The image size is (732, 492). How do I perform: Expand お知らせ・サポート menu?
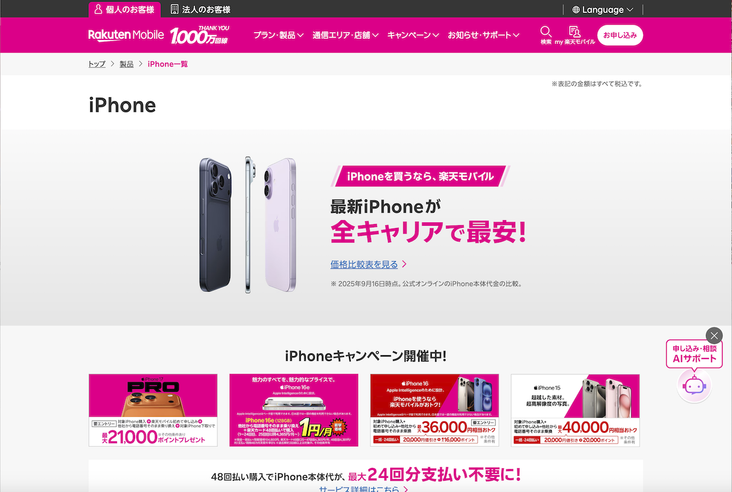484,35
